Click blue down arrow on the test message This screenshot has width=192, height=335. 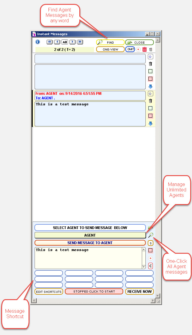pos(151,123)
